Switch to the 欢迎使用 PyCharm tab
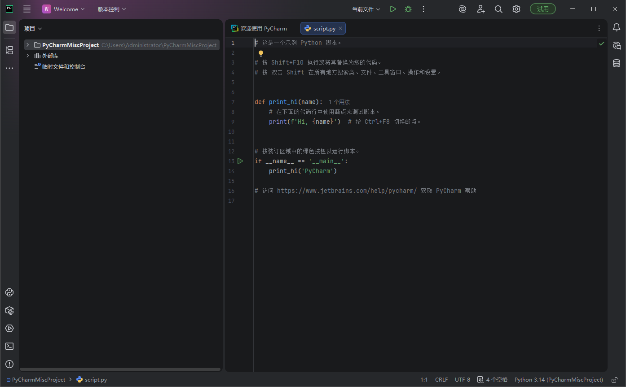The image size is (626, 387). tap(264, 28)
